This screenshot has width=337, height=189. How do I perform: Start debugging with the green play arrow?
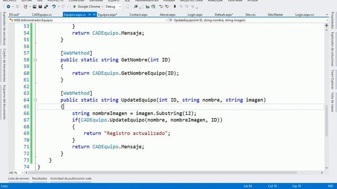(75, 7)
